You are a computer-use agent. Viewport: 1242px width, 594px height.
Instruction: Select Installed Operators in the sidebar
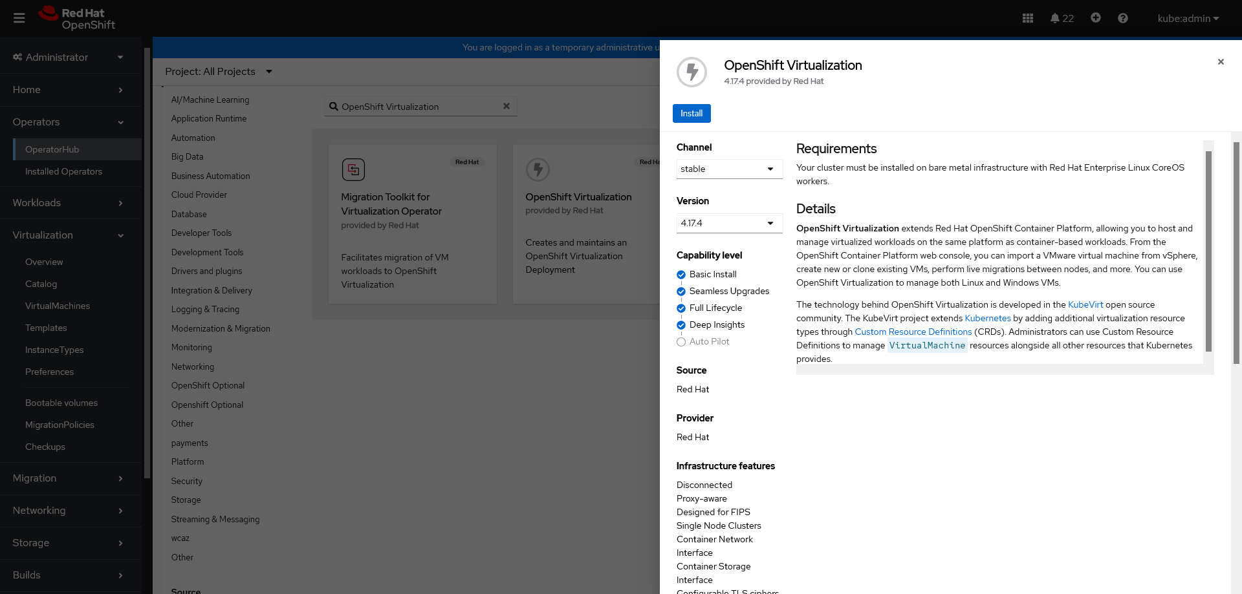(x=63, y=171)
